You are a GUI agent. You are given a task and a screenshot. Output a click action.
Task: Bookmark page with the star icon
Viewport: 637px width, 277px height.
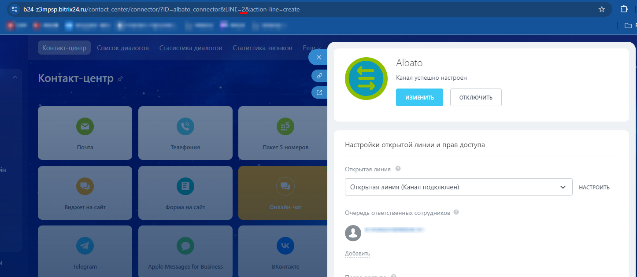tap(601, 9)
